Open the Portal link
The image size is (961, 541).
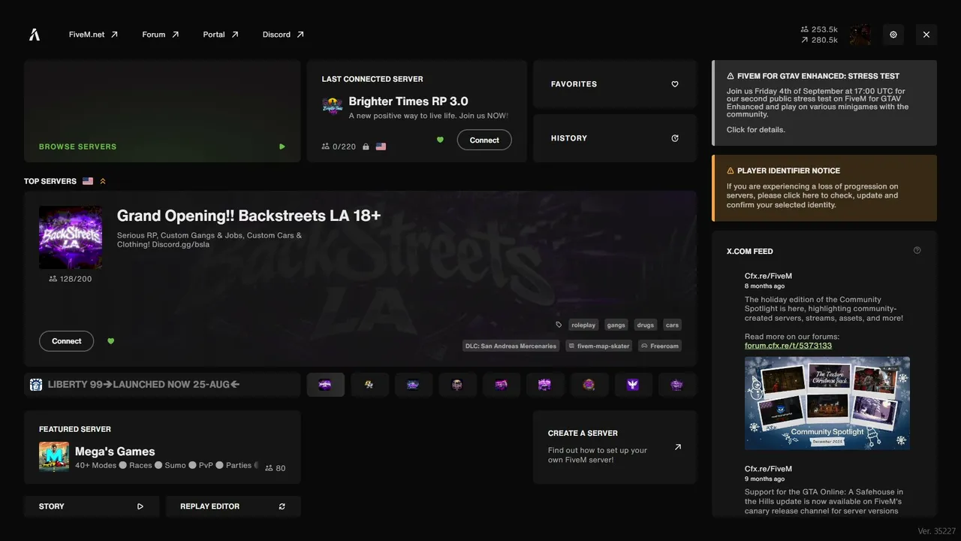221,35
